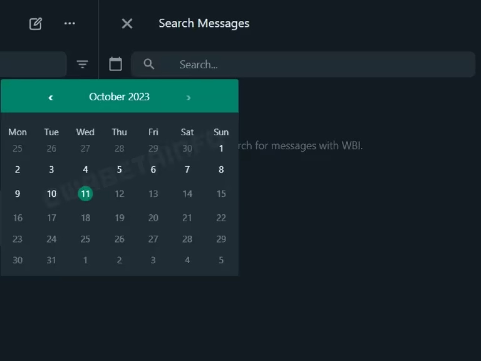The width and height of the screenshot is (481, 361).
Task: Select highlighted date 11 in calendar
Action: (85, 194)
